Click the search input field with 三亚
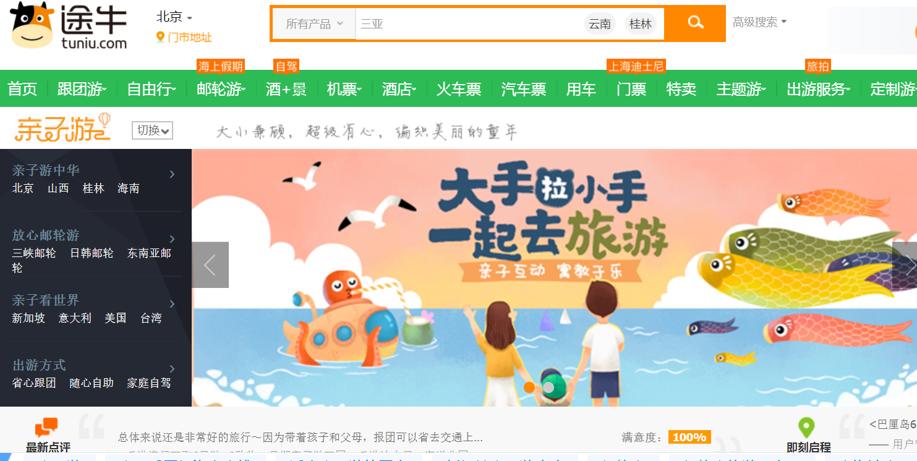This screenshot has width=917, height=461. coord(469,24)
